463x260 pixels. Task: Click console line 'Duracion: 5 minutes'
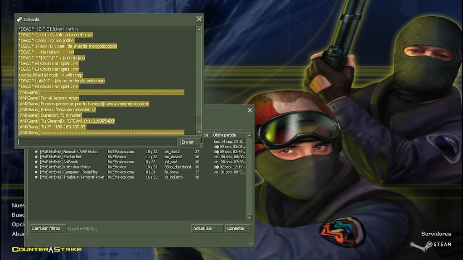[50, 115]
